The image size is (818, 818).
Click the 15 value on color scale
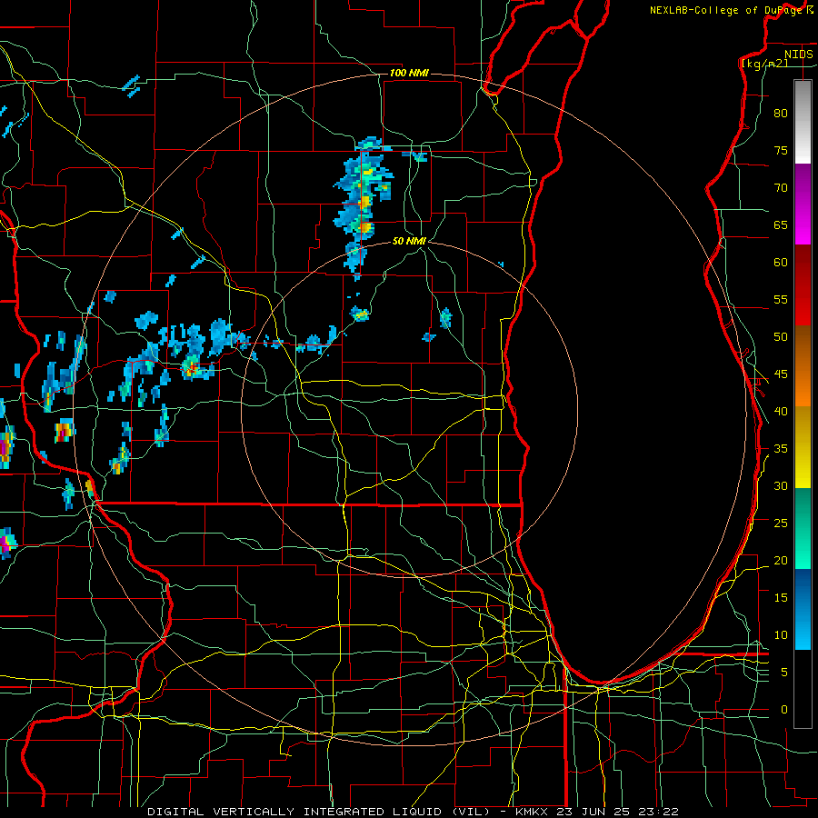(781, 598)
